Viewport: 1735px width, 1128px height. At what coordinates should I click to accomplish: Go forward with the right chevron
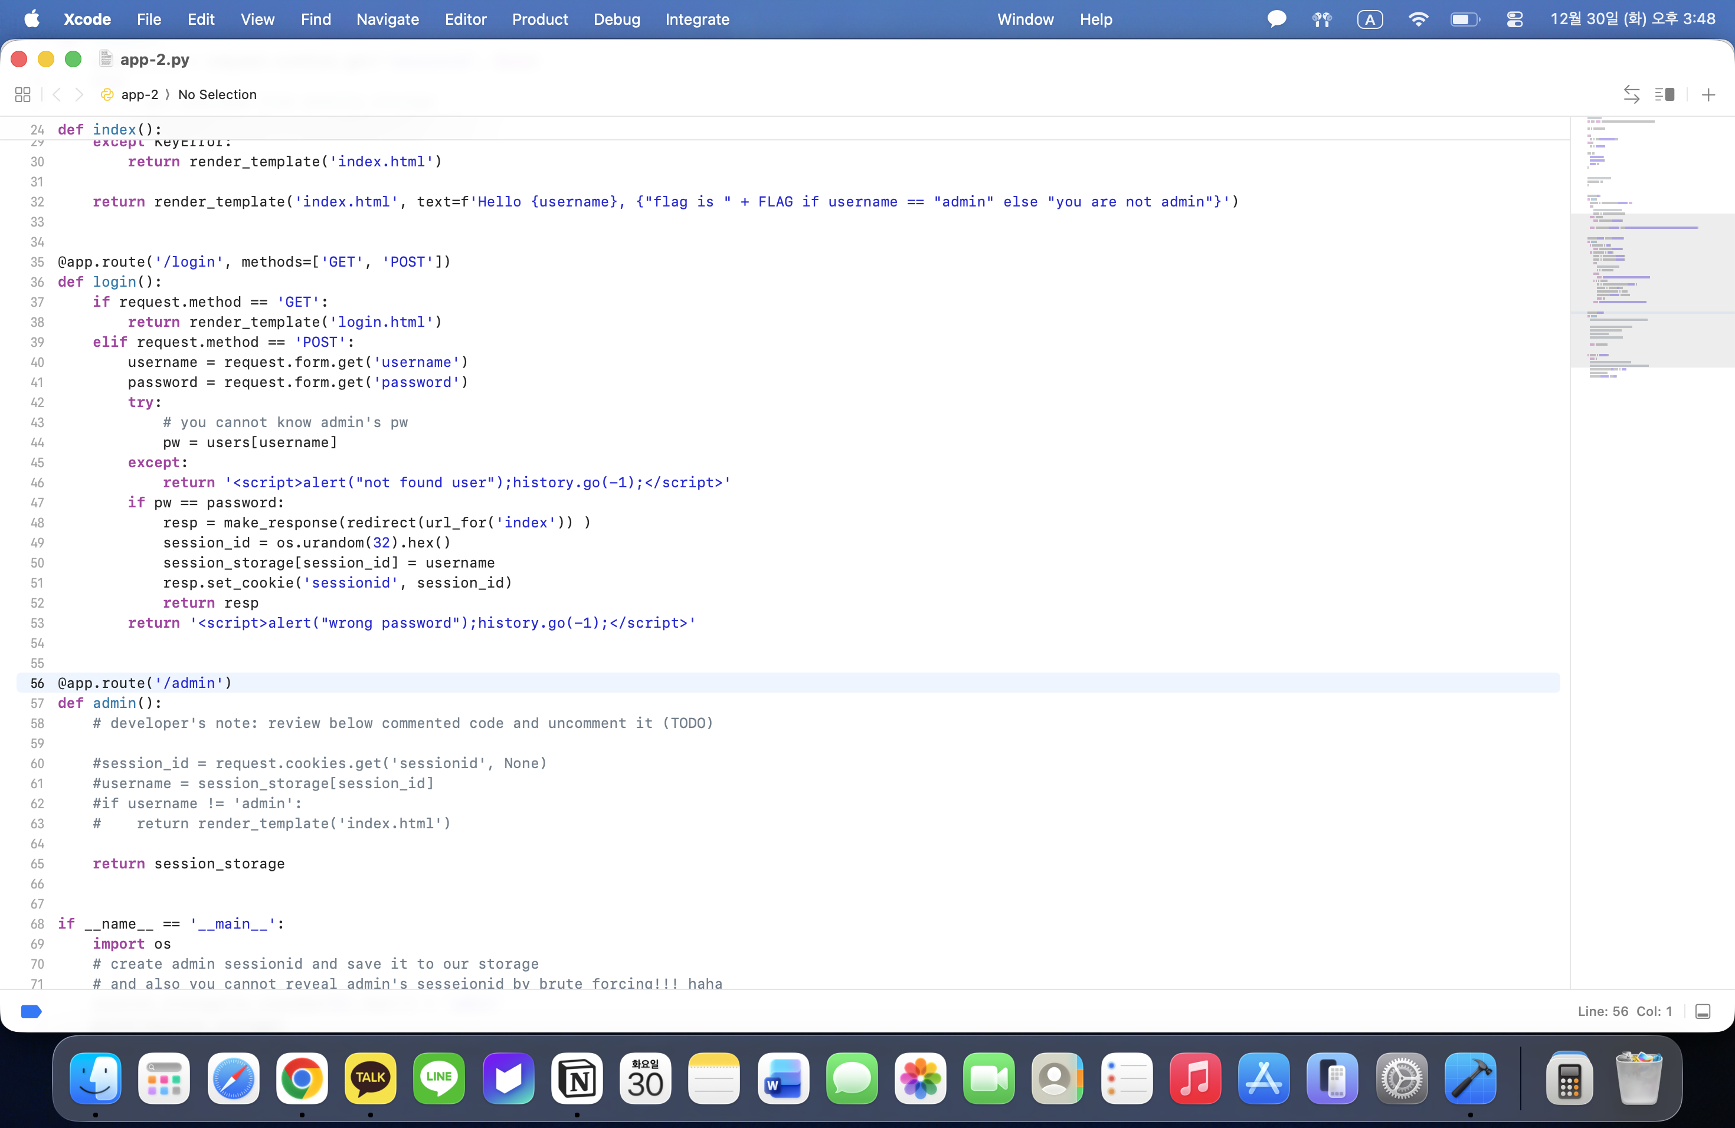80,95
